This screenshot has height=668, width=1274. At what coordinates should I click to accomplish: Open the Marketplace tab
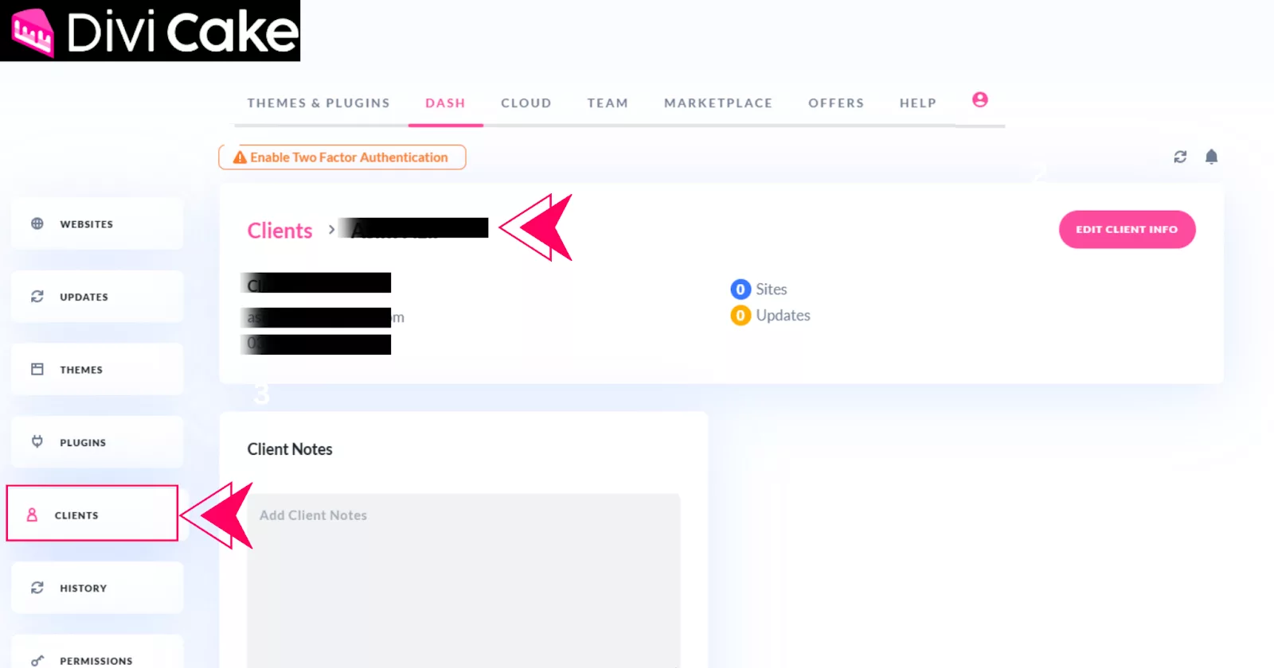tap(718, 103)
